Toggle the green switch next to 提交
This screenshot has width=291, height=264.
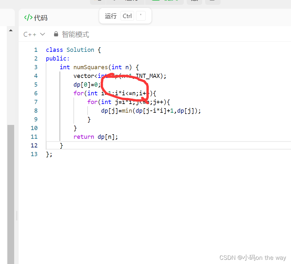click(x=157, y=2)
